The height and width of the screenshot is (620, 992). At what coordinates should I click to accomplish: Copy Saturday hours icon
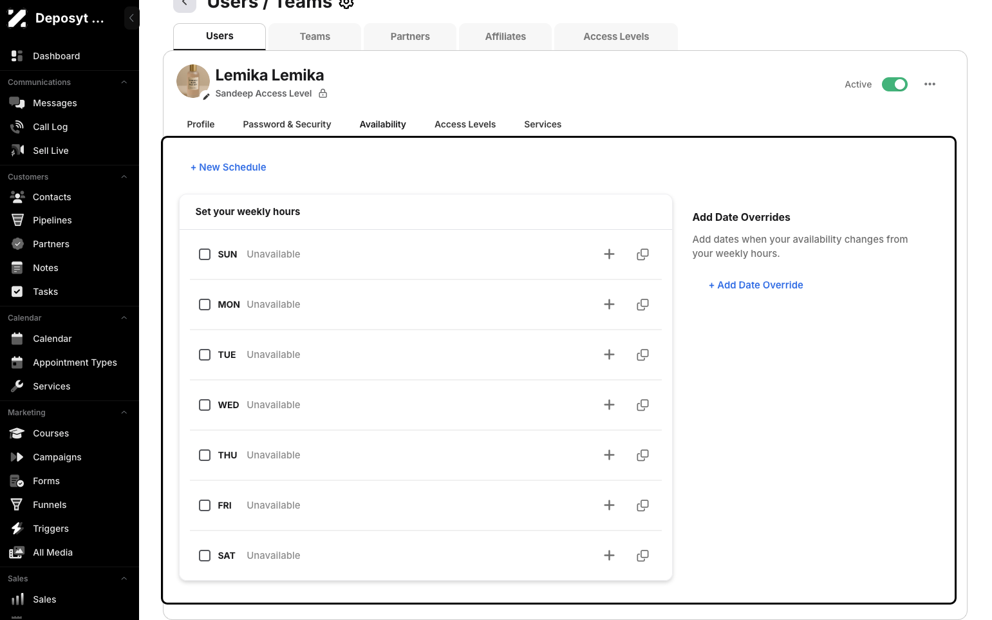(642, 556)
